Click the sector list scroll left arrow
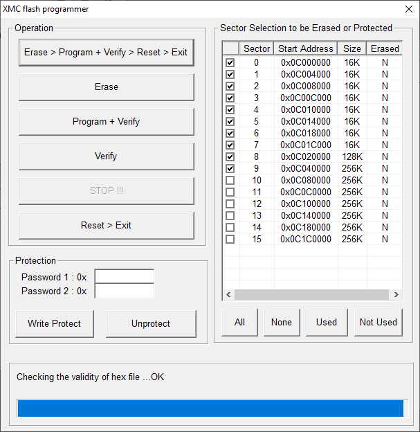The height and width of the screenshot is (432, 420). pyautogui.click(x=228, y=294)
